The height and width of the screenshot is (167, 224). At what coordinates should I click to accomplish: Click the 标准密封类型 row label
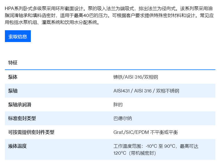tap(22, 118)
